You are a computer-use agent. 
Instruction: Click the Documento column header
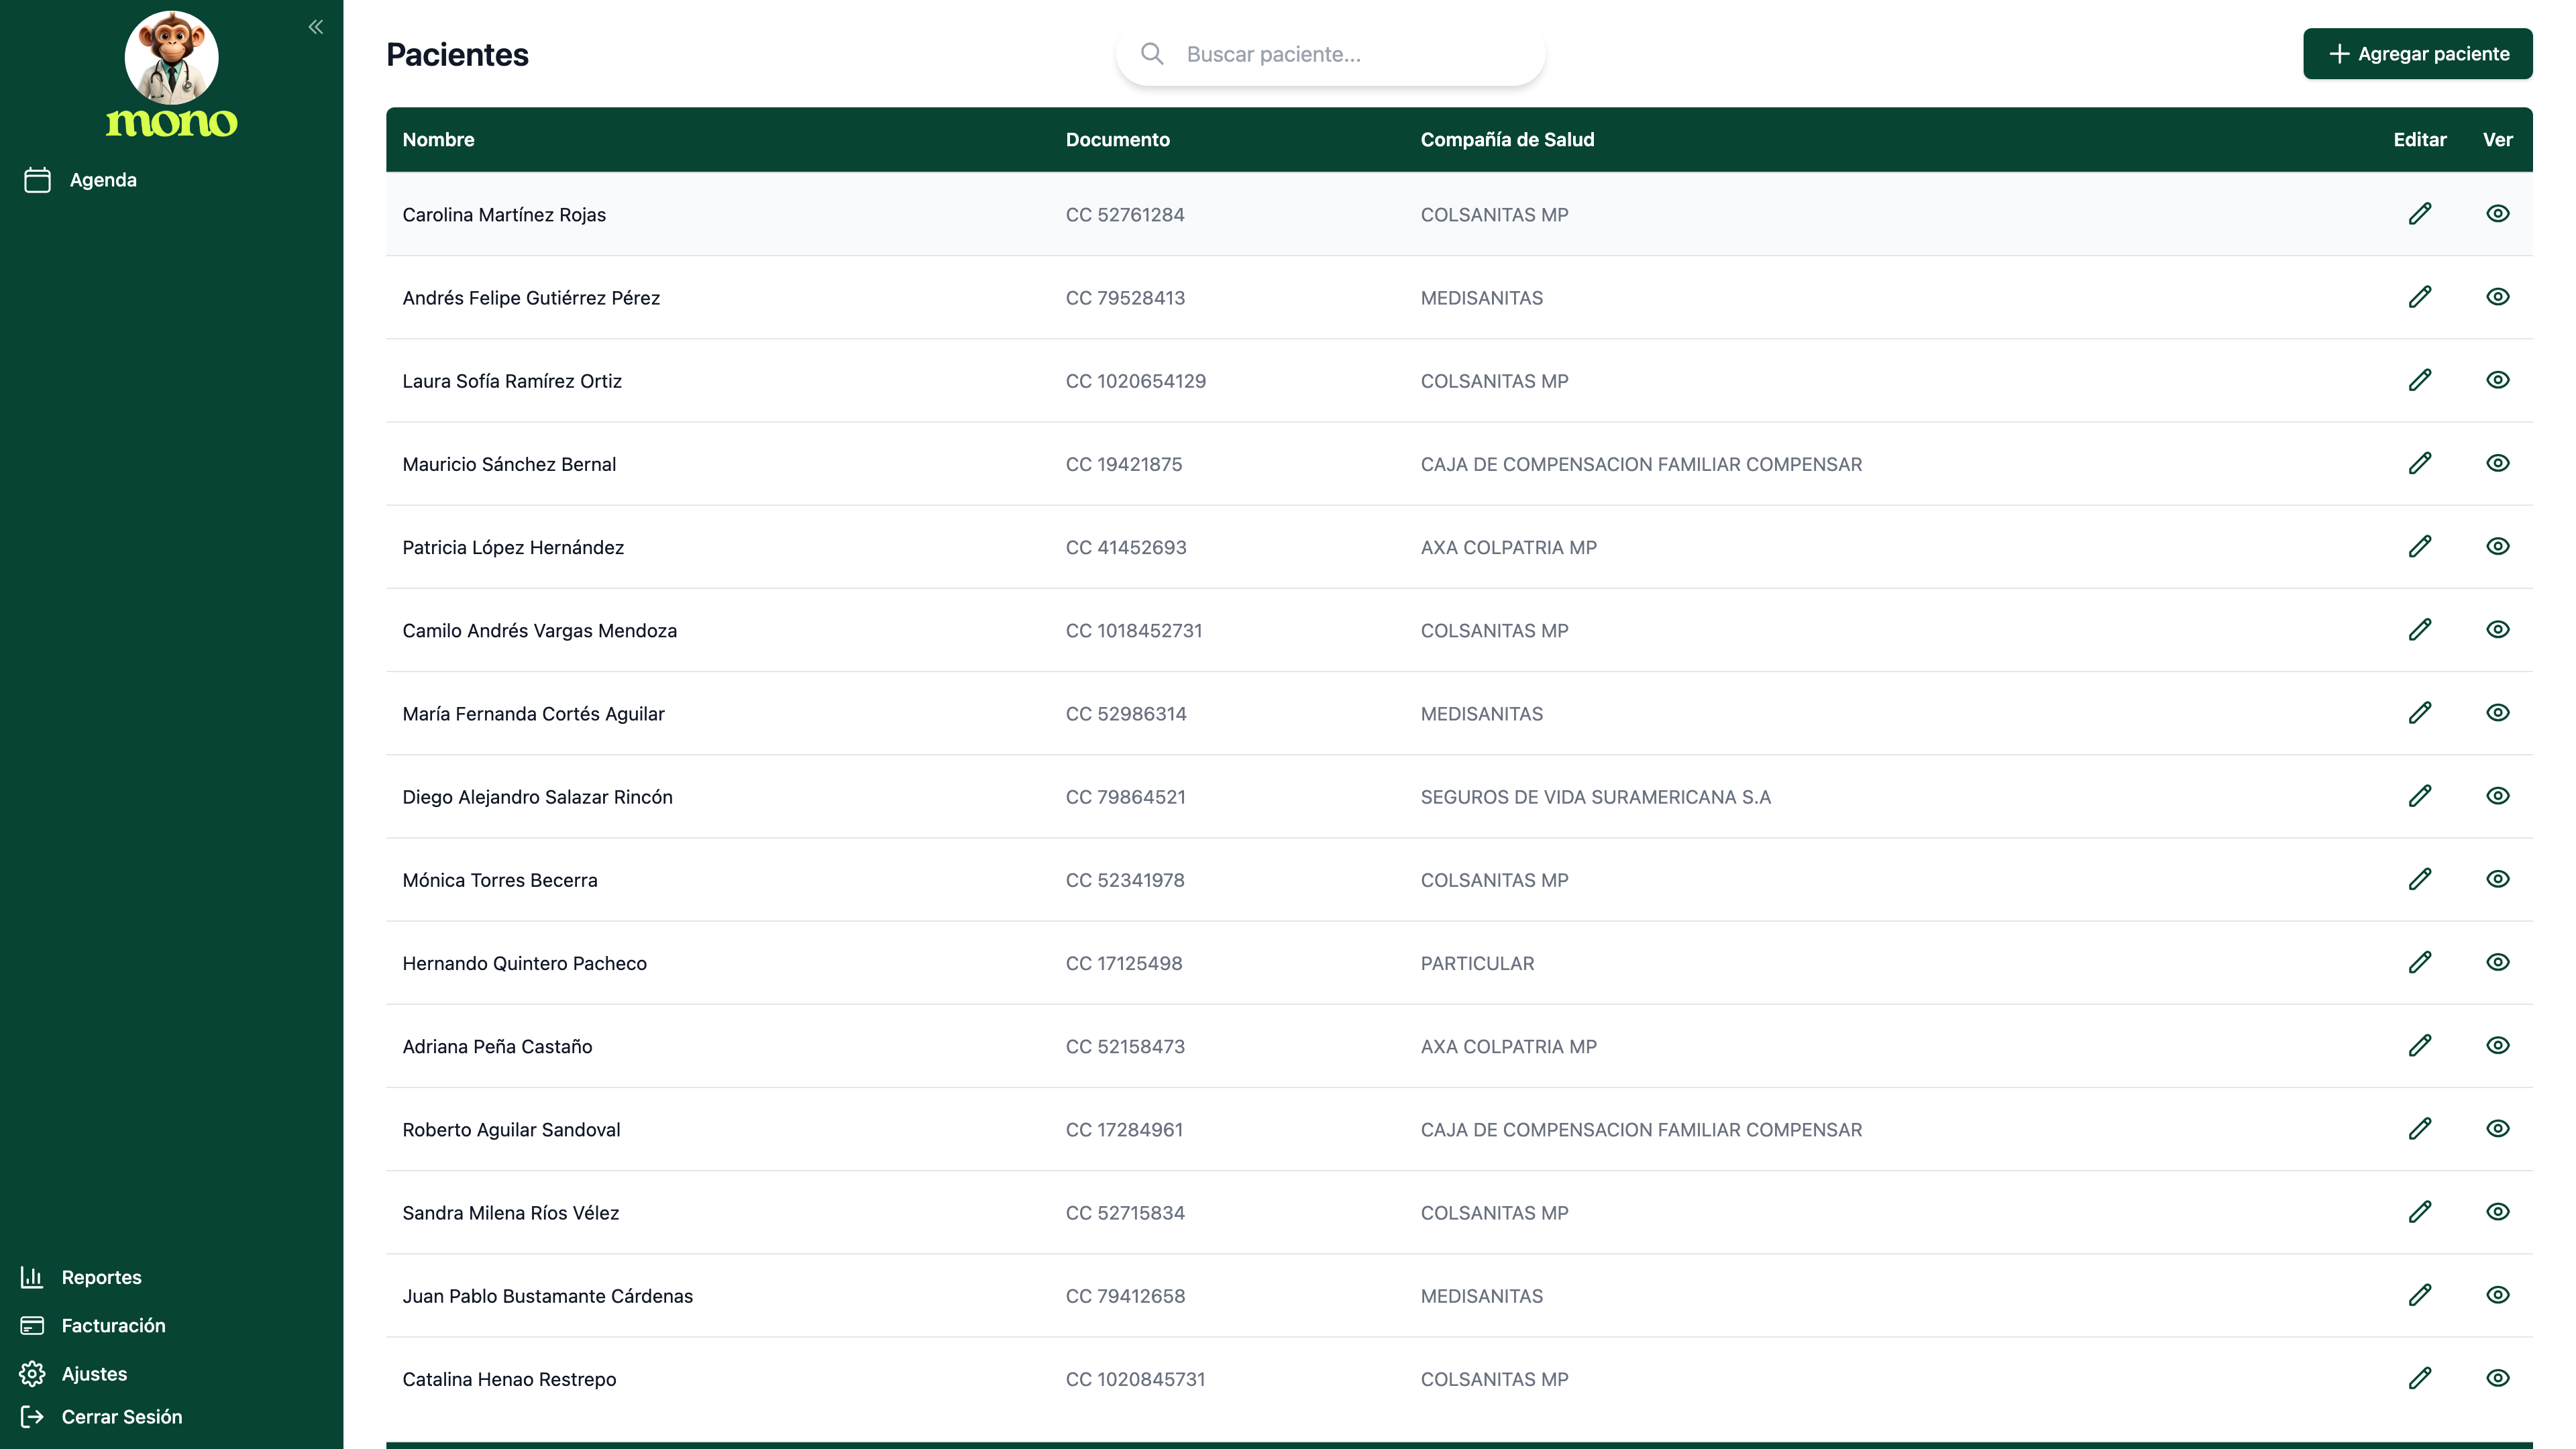pyautogui.click(x=1117, y=140)
